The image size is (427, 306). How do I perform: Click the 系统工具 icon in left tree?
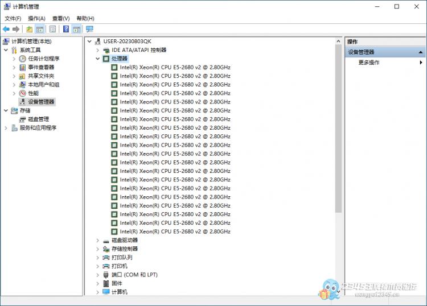tap(14, 50)
